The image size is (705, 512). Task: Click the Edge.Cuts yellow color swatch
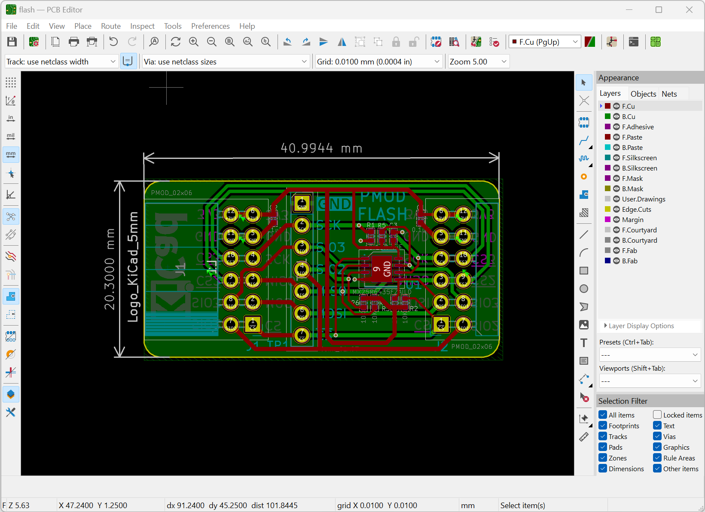[607, 209]
